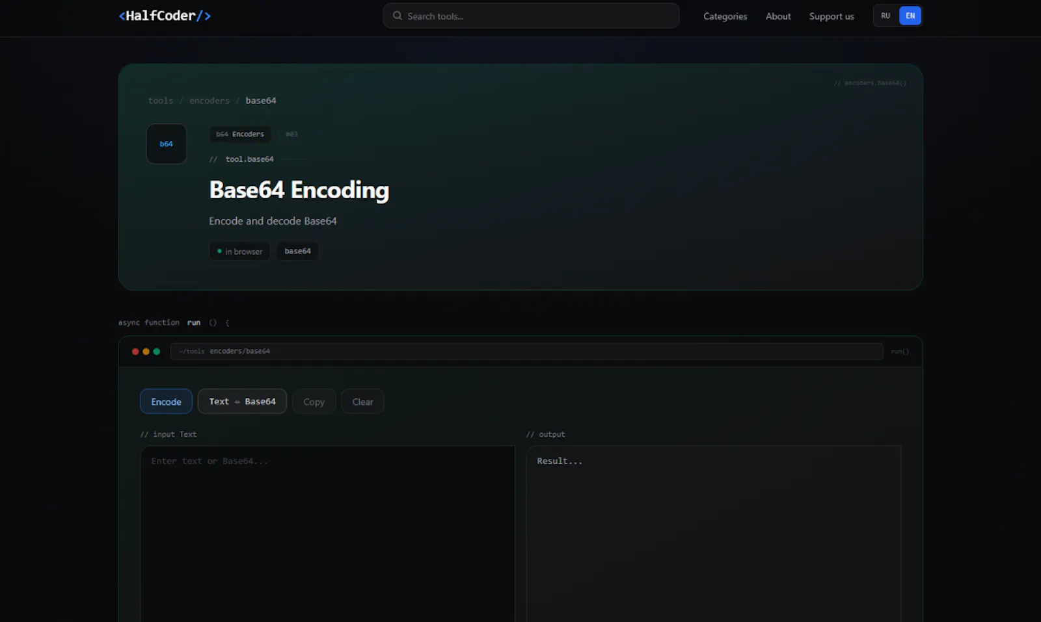Switch language to EN
The width and height of the screenshot is (1041, 622).
[910, 16]
